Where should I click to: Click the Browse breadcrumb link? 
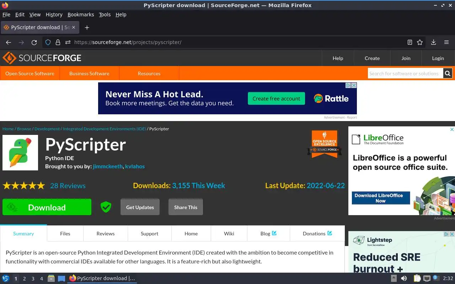[x=24, y=129]
